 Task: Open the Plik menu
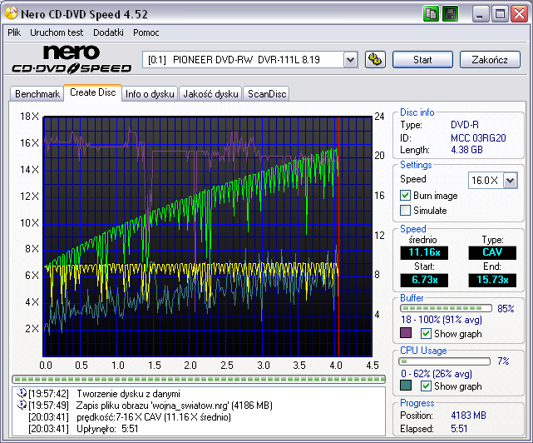coord(14,32)
